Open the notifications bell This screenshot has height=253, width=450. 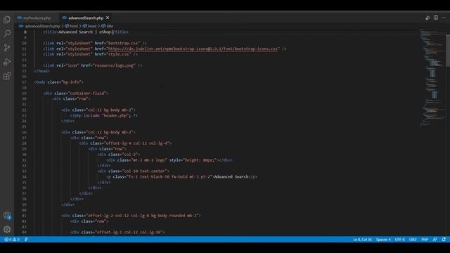tap(444, 240)
